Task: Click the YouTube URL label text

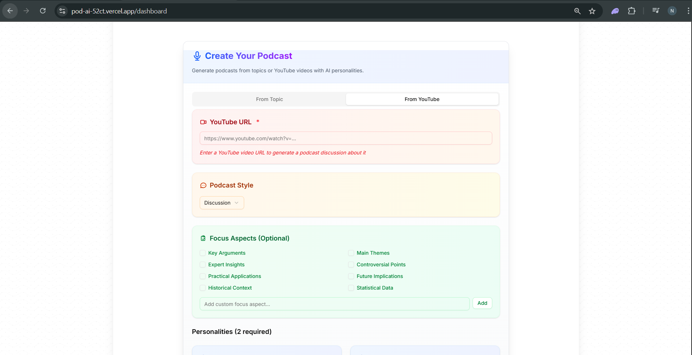Action: pos(231,122)
